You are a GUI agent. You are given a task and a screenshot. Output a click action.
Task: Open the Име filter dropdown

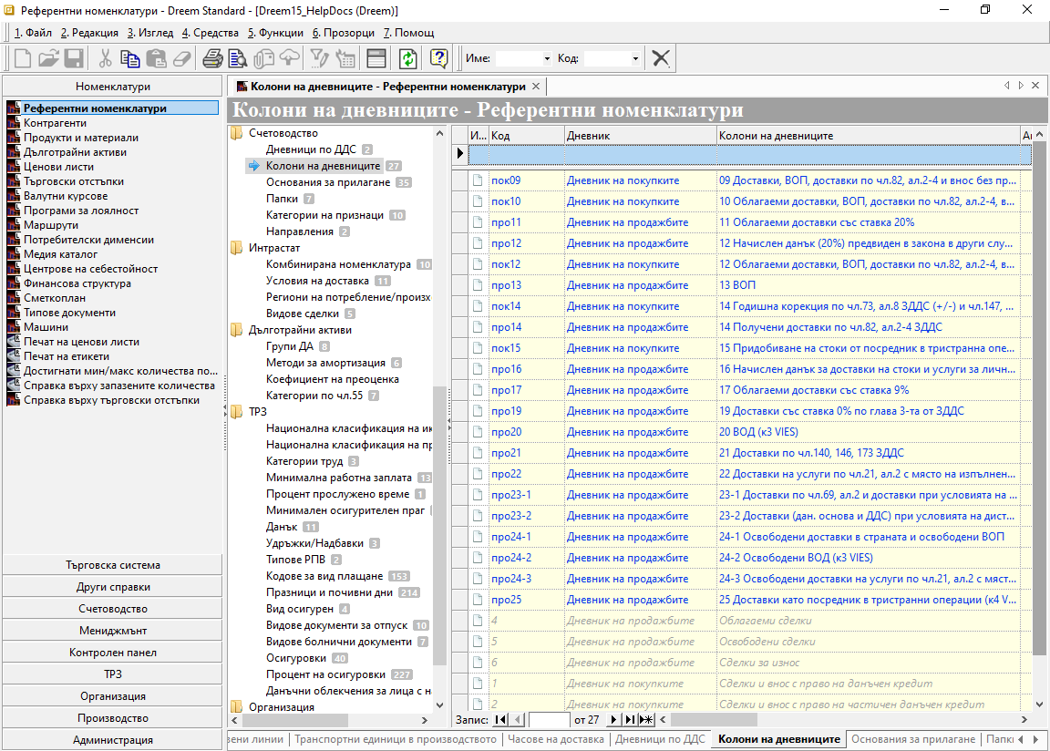(x=547, y=59)
